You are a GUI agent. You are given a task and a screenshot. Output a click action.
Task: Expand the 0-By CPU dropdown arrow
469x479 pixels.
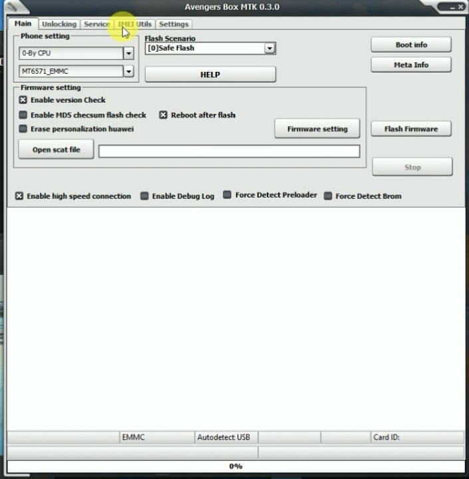click(128, 53)
